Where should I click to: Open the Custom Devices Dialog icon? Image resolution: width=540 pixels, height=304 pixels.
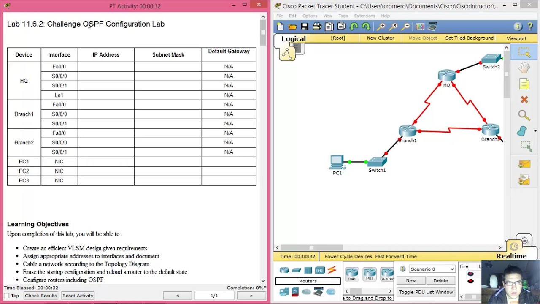(432, 27)
